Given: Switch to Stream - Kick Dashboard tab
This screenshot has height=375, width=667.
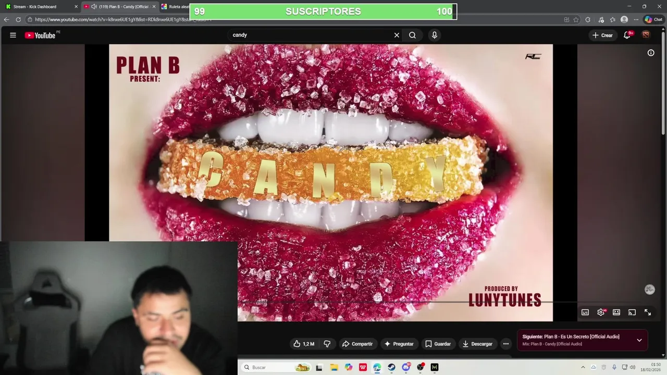Looking at the screenshot, I should point(41,7).
